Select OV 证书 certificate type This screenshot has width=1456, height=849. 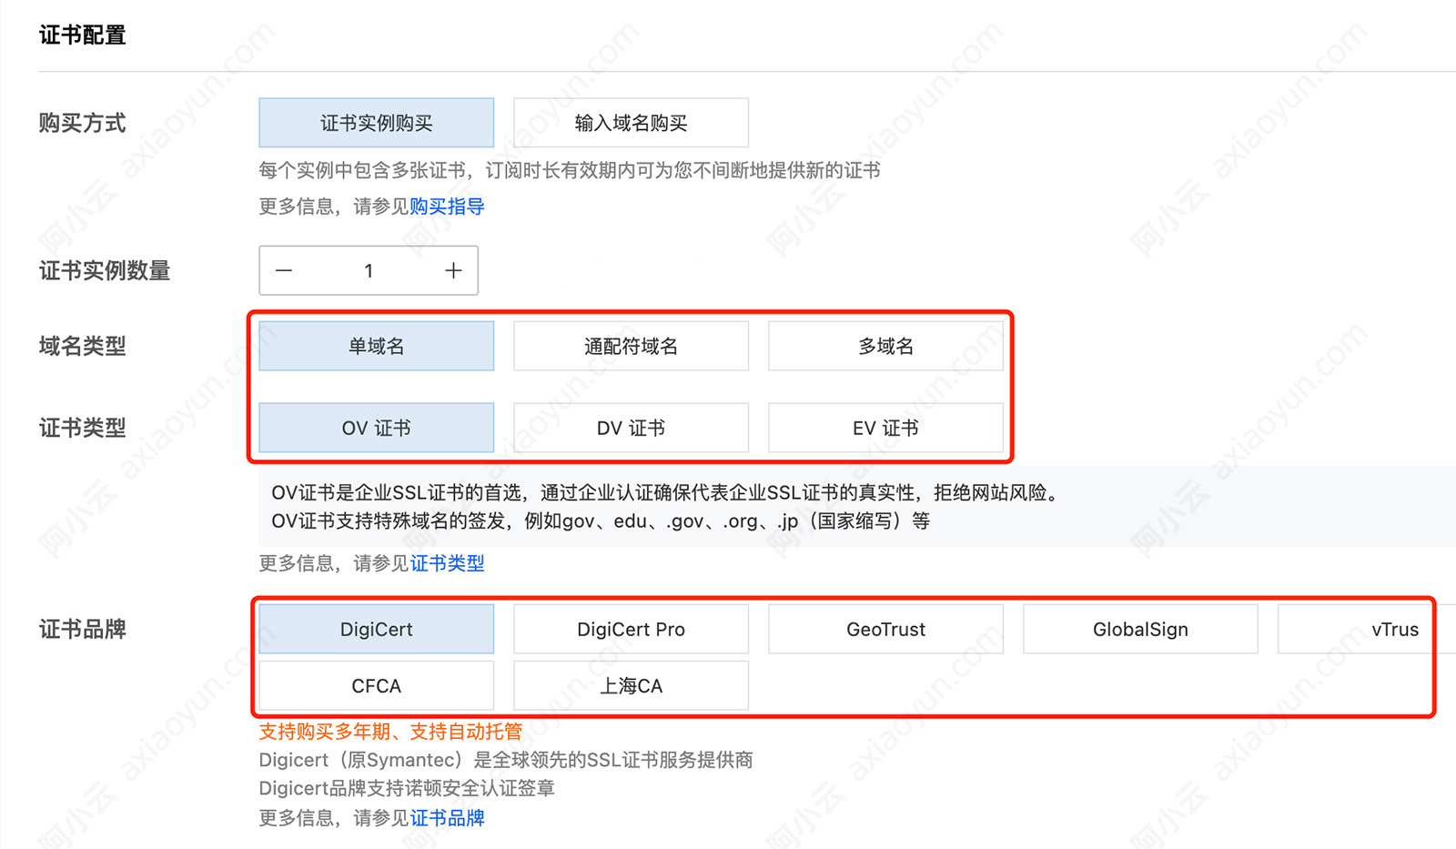(376, 428)
